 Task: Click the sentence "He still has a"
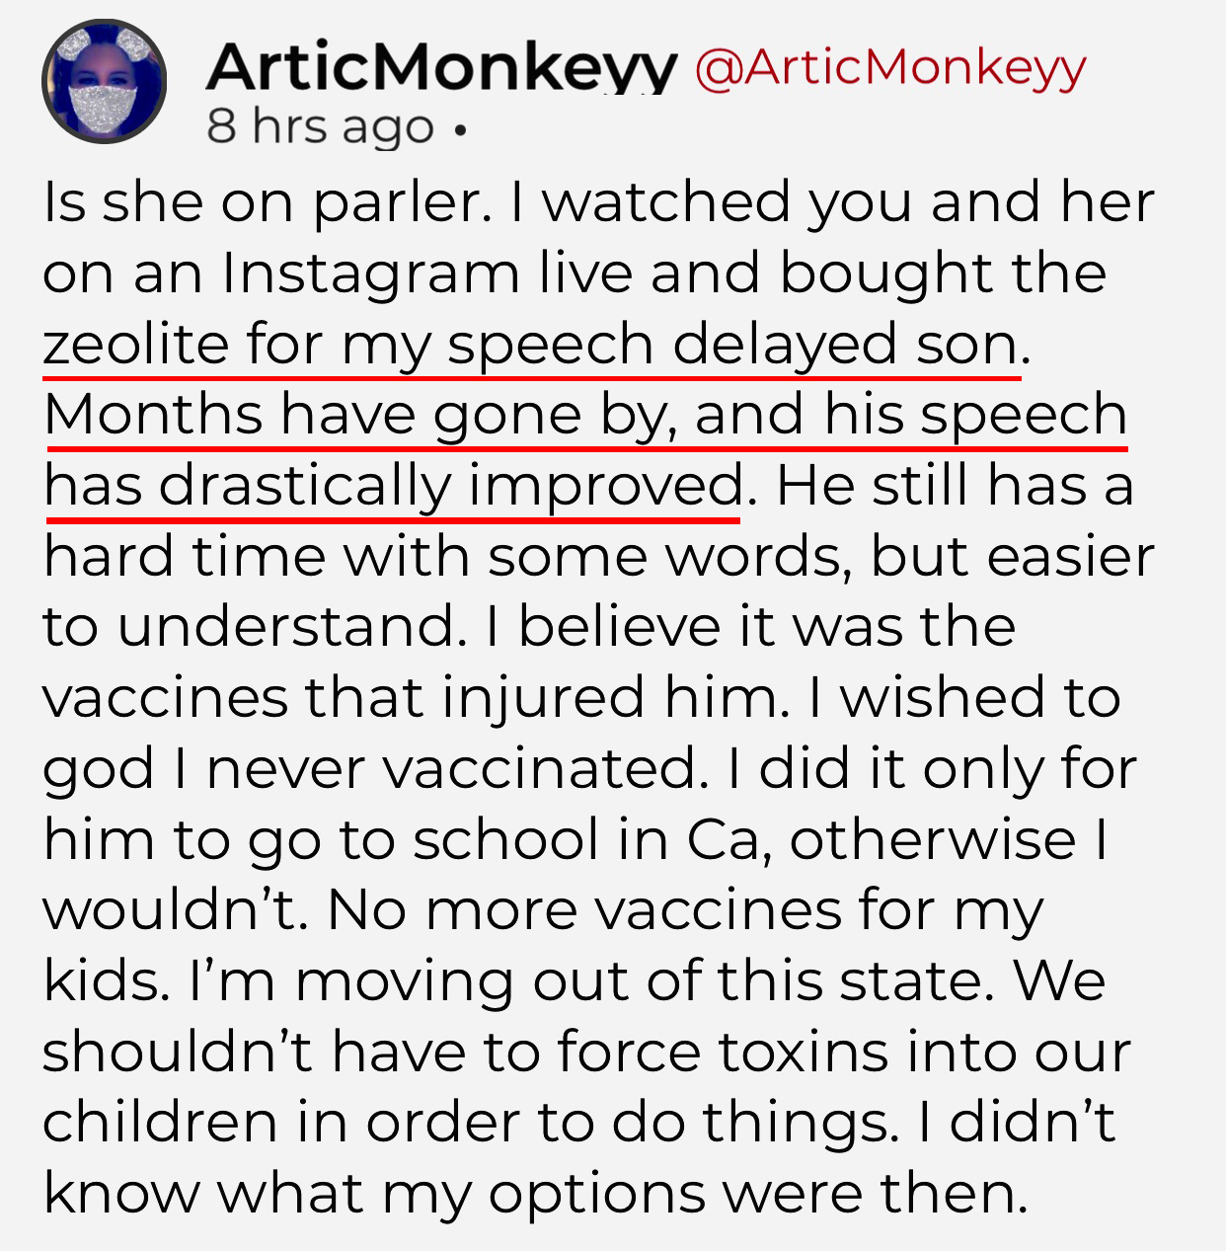pyautogui.click(x=954, y=486)
